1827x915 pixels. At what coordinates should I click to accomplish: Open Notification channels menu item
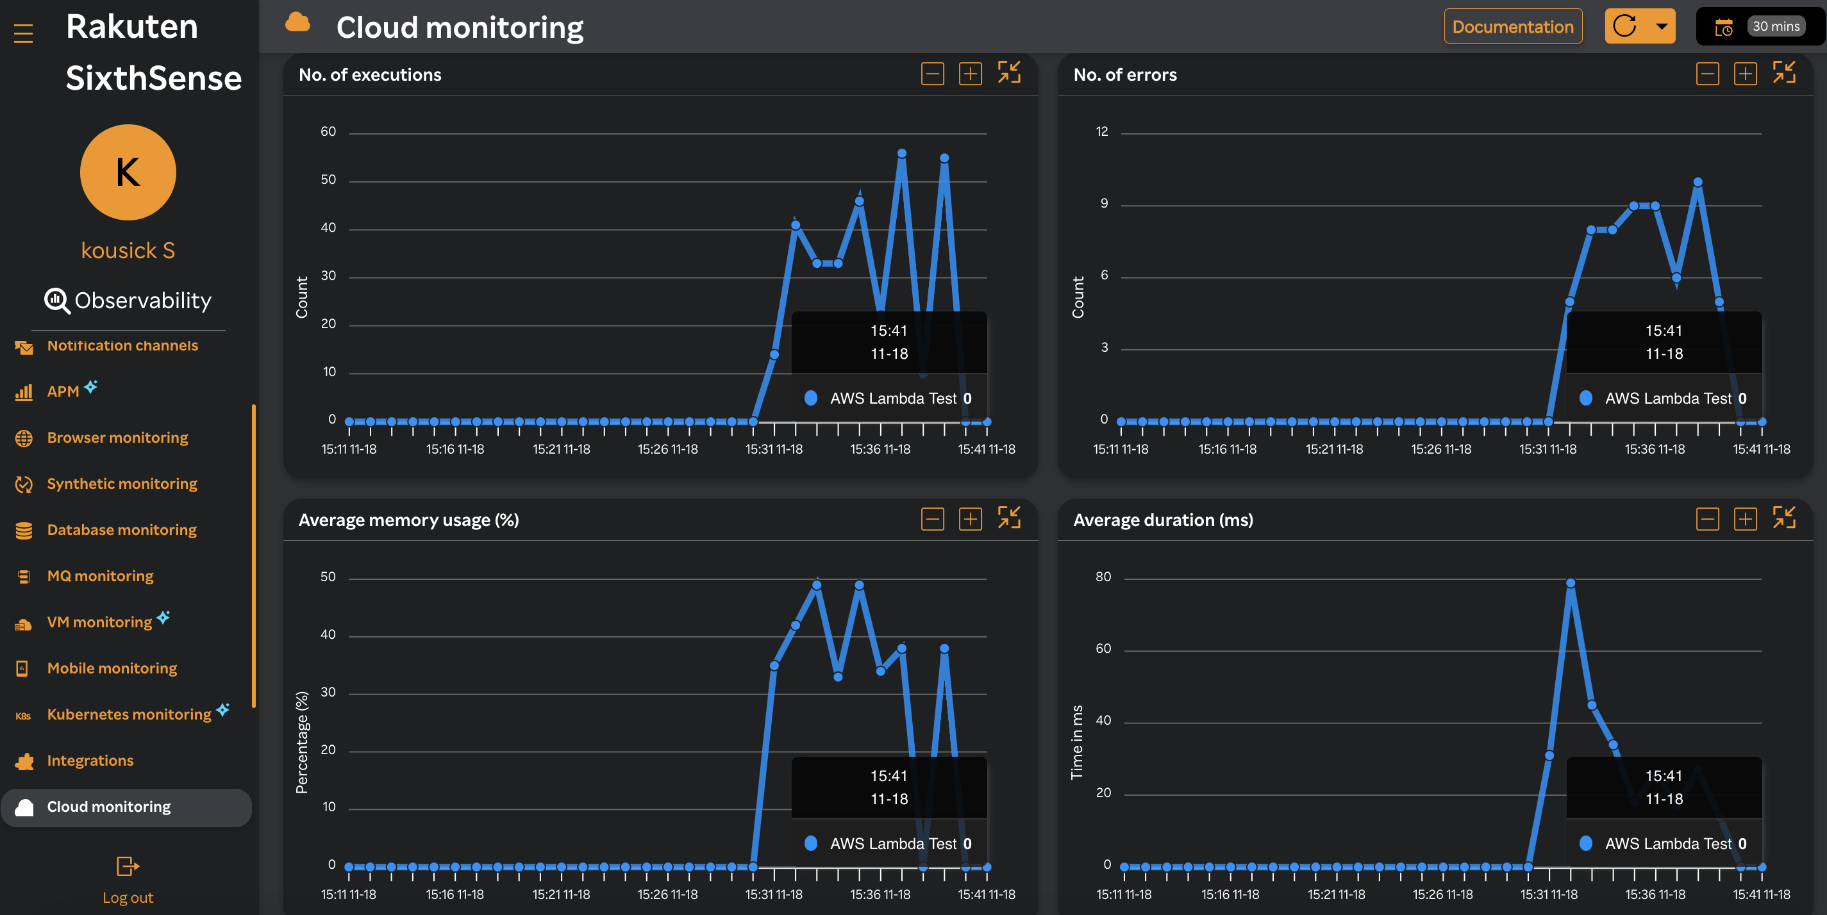coord(122,345)
